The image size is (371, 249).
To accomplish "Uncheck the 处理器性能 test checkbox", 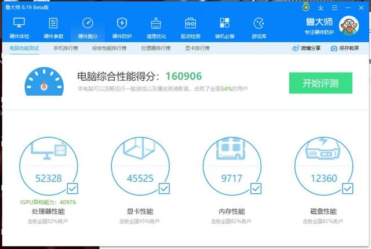I will coord(72,189).
